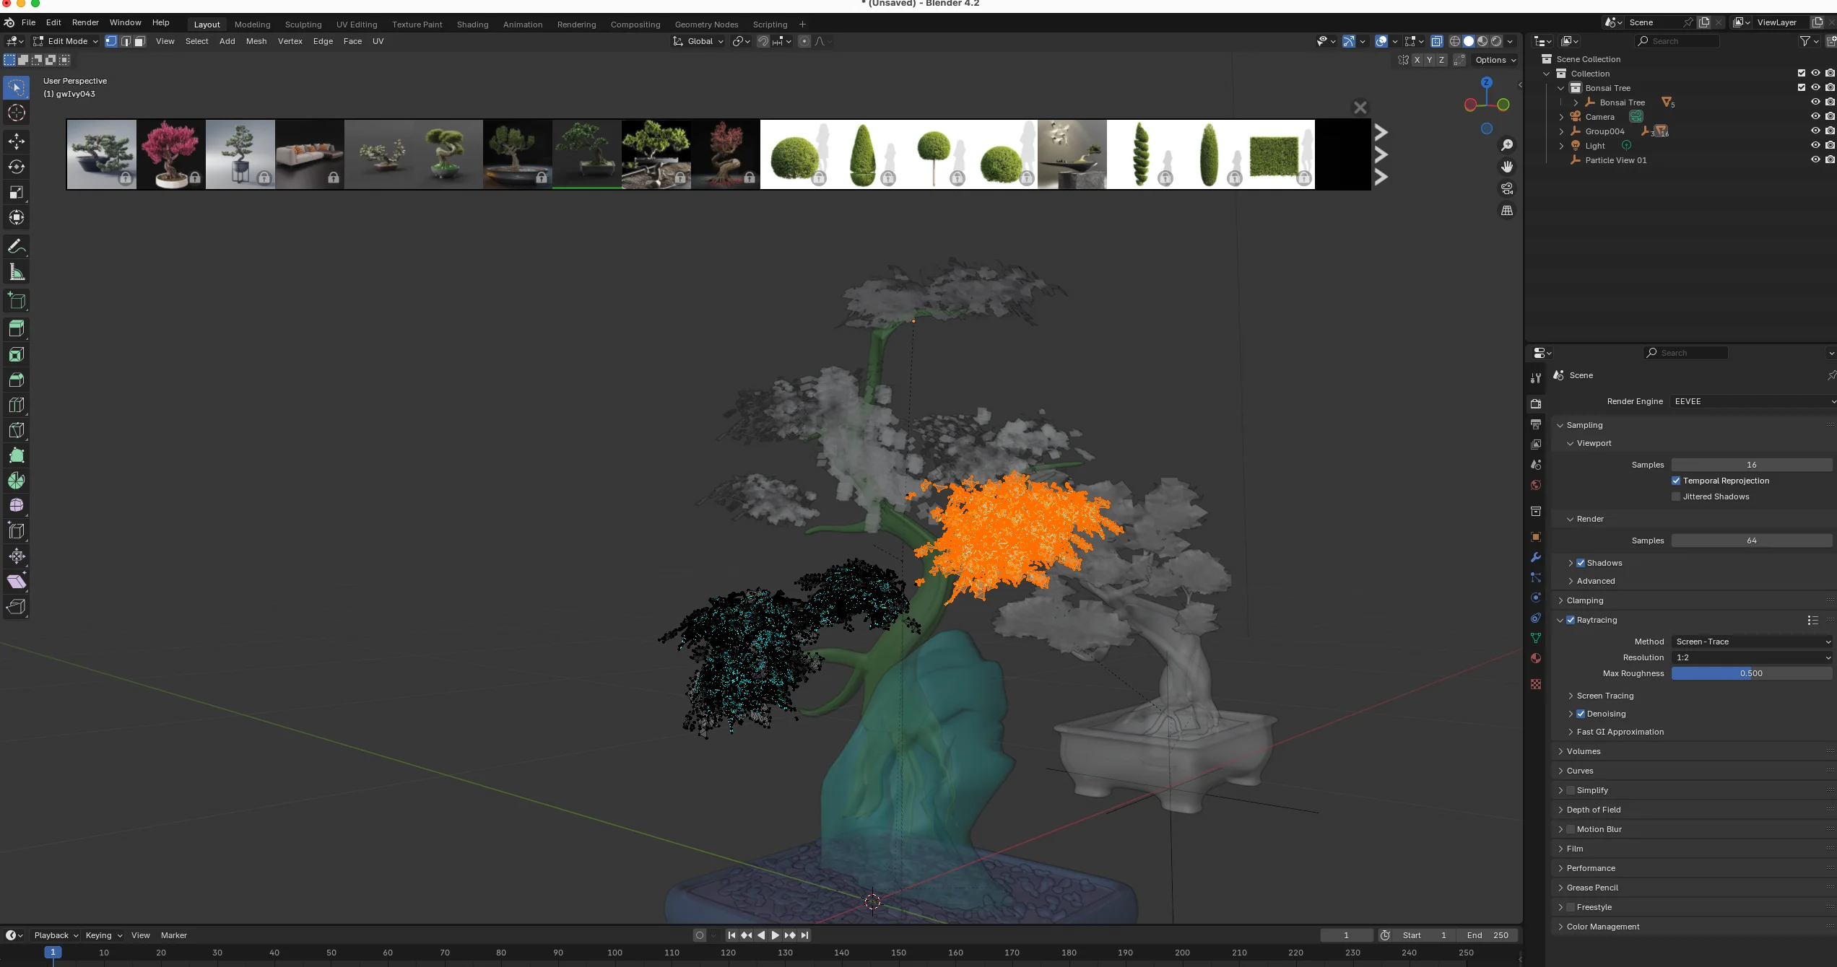Open the Render menu

(x=85, y=22)
